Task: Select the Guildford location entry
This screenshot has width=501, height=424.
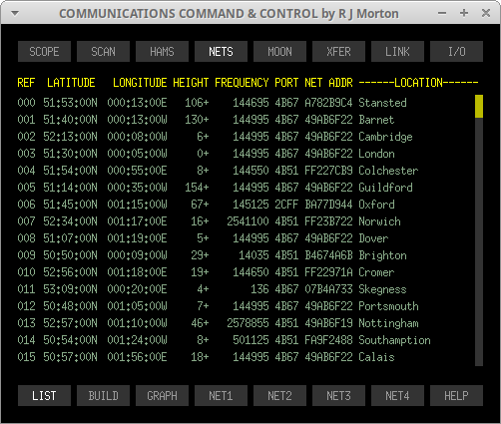Action: (385, 188)
